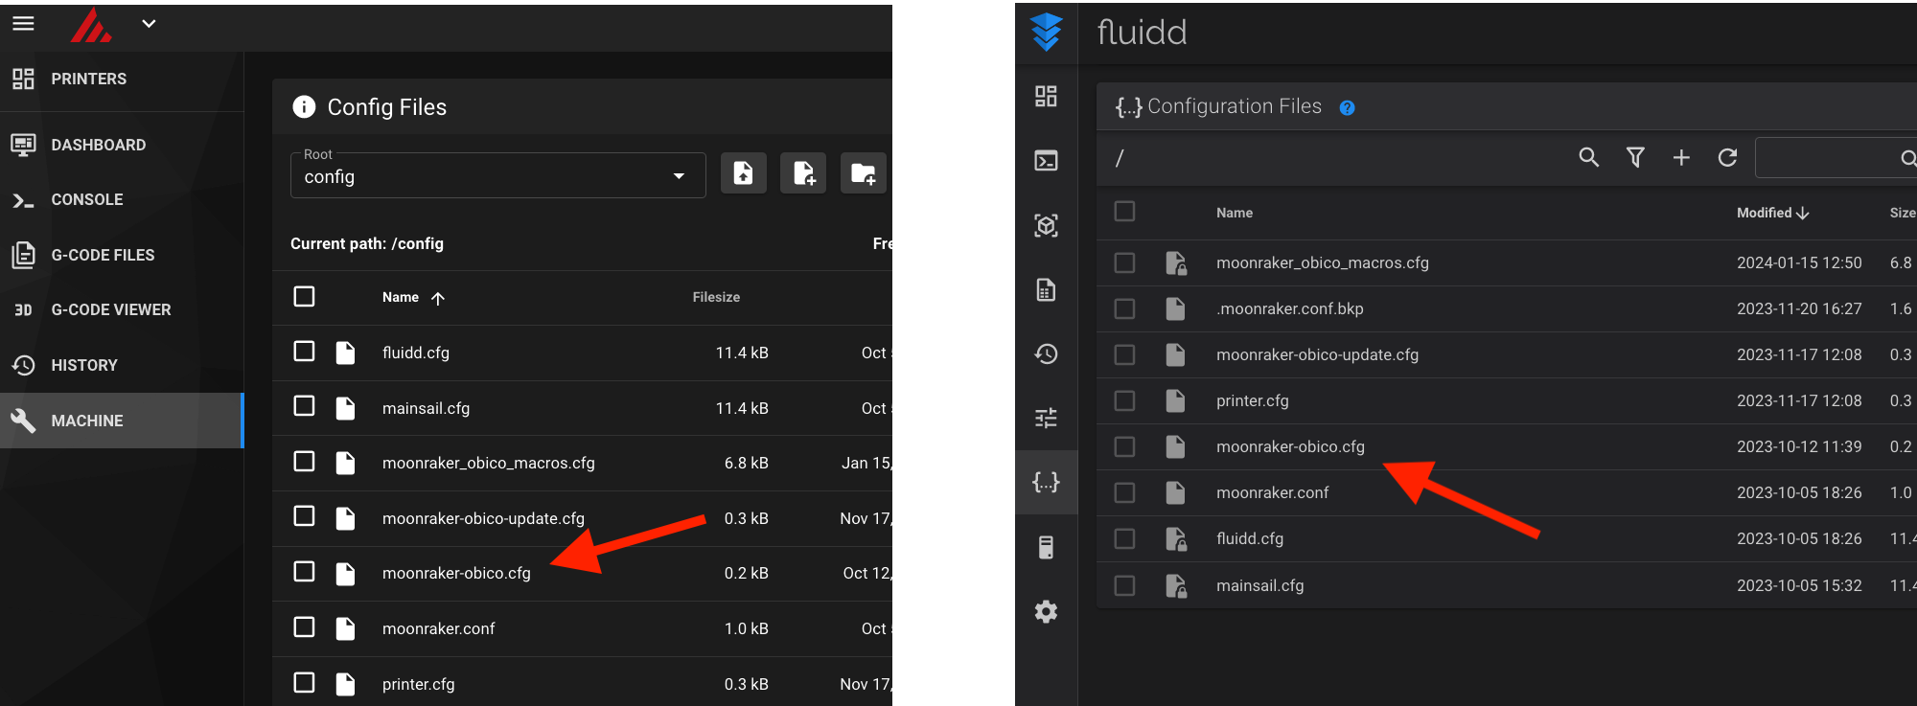The image size is (1917, 706).
Task: Check the moonraker-obico.cfg checkbox in Mainsail
Action: point(304,573)
